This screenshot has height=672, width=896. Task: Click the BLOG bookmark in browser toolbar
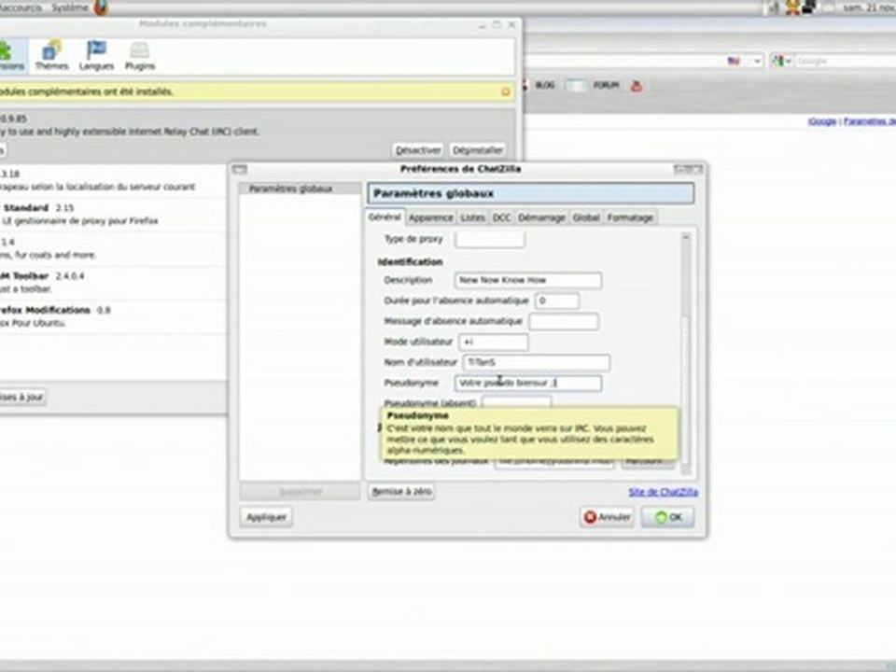coord(544,85)
